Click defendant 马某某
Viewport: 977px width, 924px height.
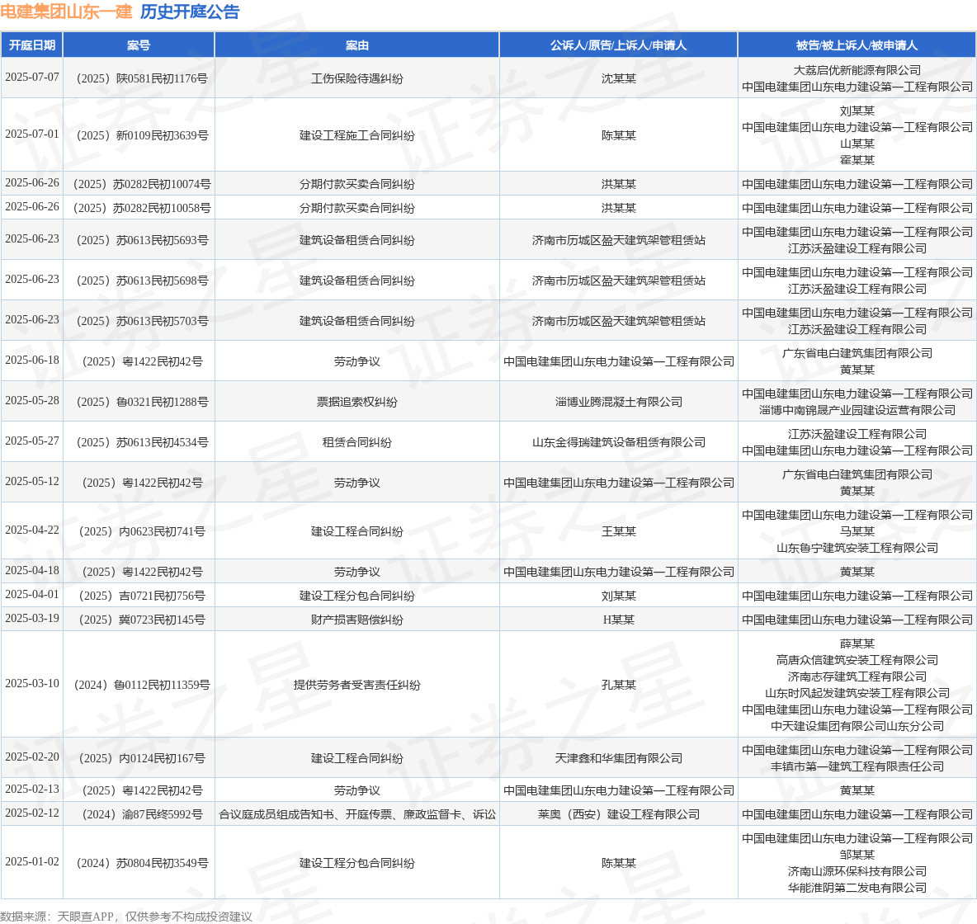click(x=857, y=531)
